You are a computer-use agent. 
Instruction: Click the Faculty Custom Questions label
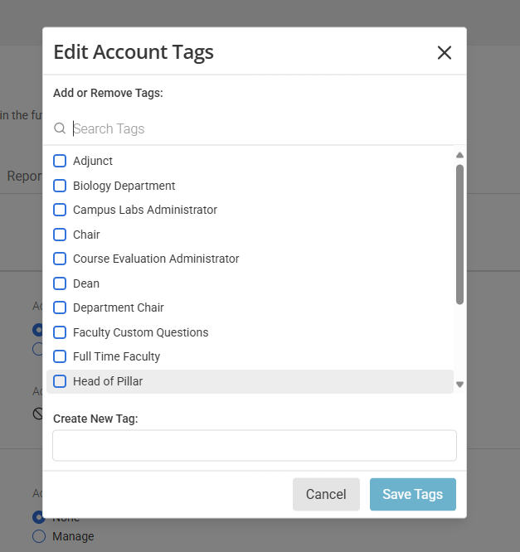pyautogui.click(x=140, y=332)
